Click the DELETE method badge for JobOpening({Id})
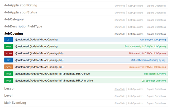172x108 pixels. click(x=8, y=53)
